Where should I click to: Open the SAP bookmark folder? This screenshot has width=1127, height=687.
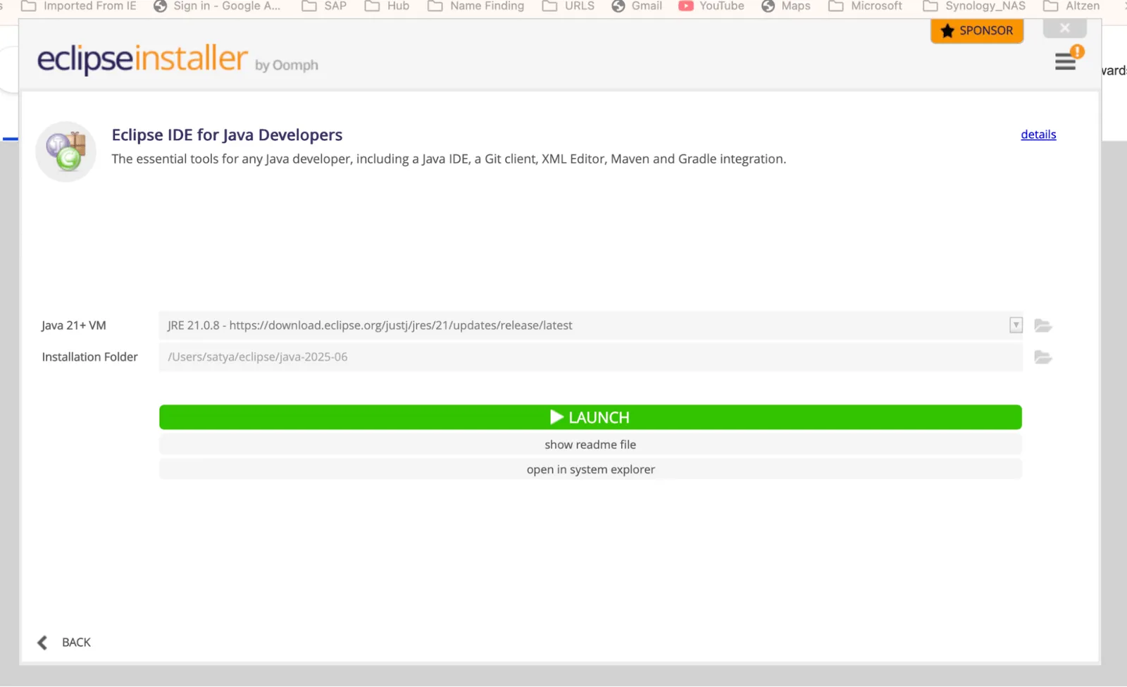[x=324, y=6]
